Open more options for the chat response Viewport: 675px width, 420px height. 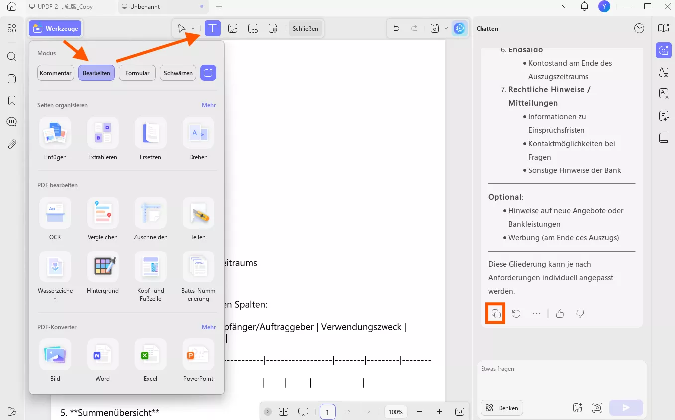coord(536,314)
